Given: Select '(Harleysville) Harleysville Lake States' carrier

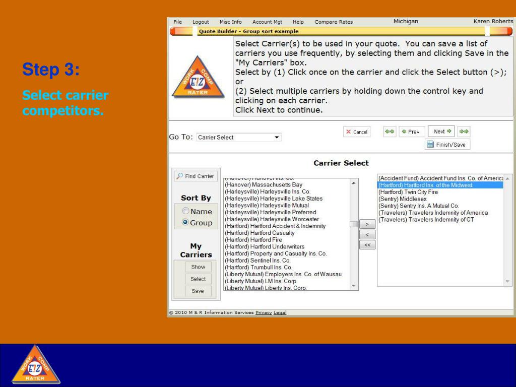Looking at the screenshot, I should point(287,199).
